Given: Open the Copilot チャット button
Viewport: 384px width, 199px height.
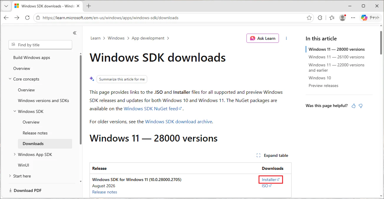Looking at the screenshot, I should (370, 18).
